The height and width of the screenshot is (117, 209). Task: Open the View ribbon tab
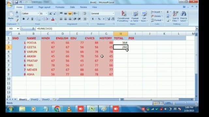(94, 7)
